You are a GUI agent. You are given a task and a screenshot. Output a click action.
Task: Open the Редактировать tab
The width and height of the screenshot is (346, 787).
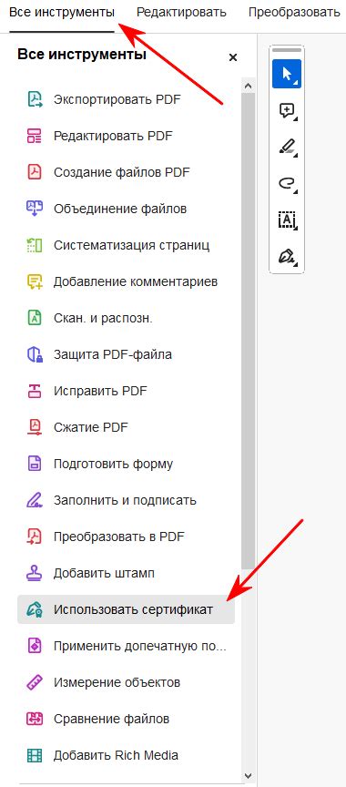(181, 12)
